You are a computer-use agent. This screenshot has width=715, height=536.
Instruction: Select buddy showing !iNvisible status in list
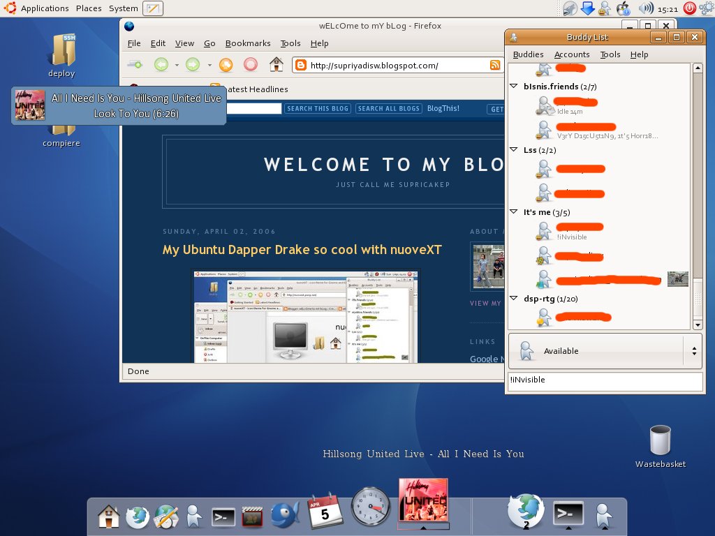point(600,232)
